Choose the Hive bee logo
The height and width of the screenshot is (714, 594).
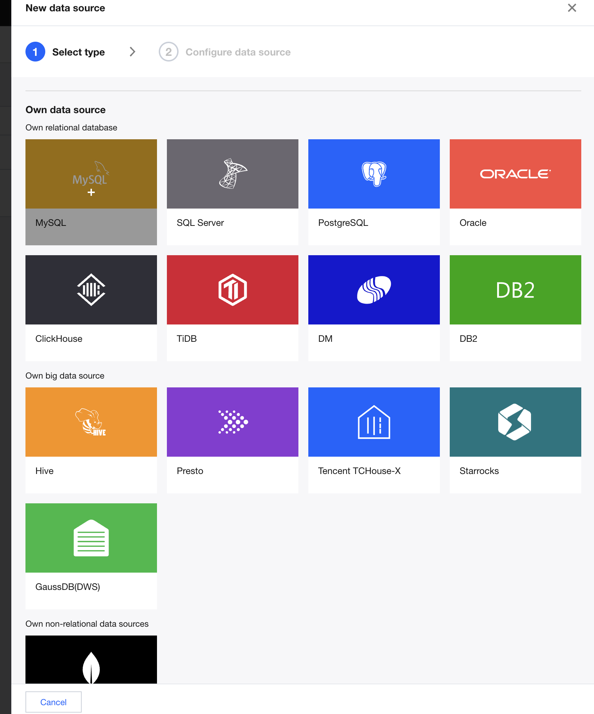[x=91, y=422]
